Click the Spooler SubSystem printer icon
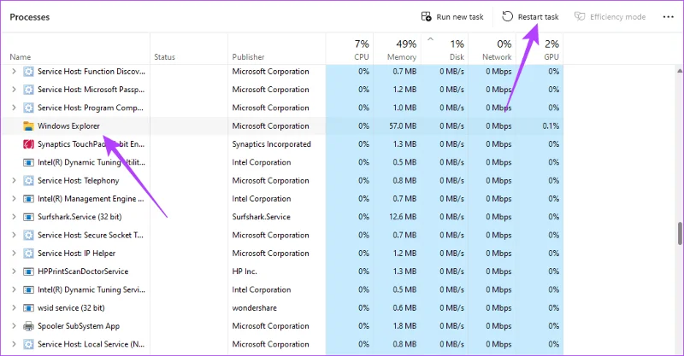Screen dimensions: 684x356 point(28,326)
